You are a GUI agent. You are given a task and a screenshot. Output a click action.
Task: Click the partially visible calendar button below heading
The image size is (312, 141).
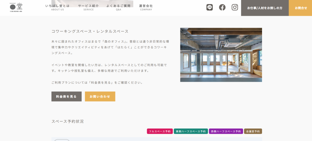tap(62, 140)
